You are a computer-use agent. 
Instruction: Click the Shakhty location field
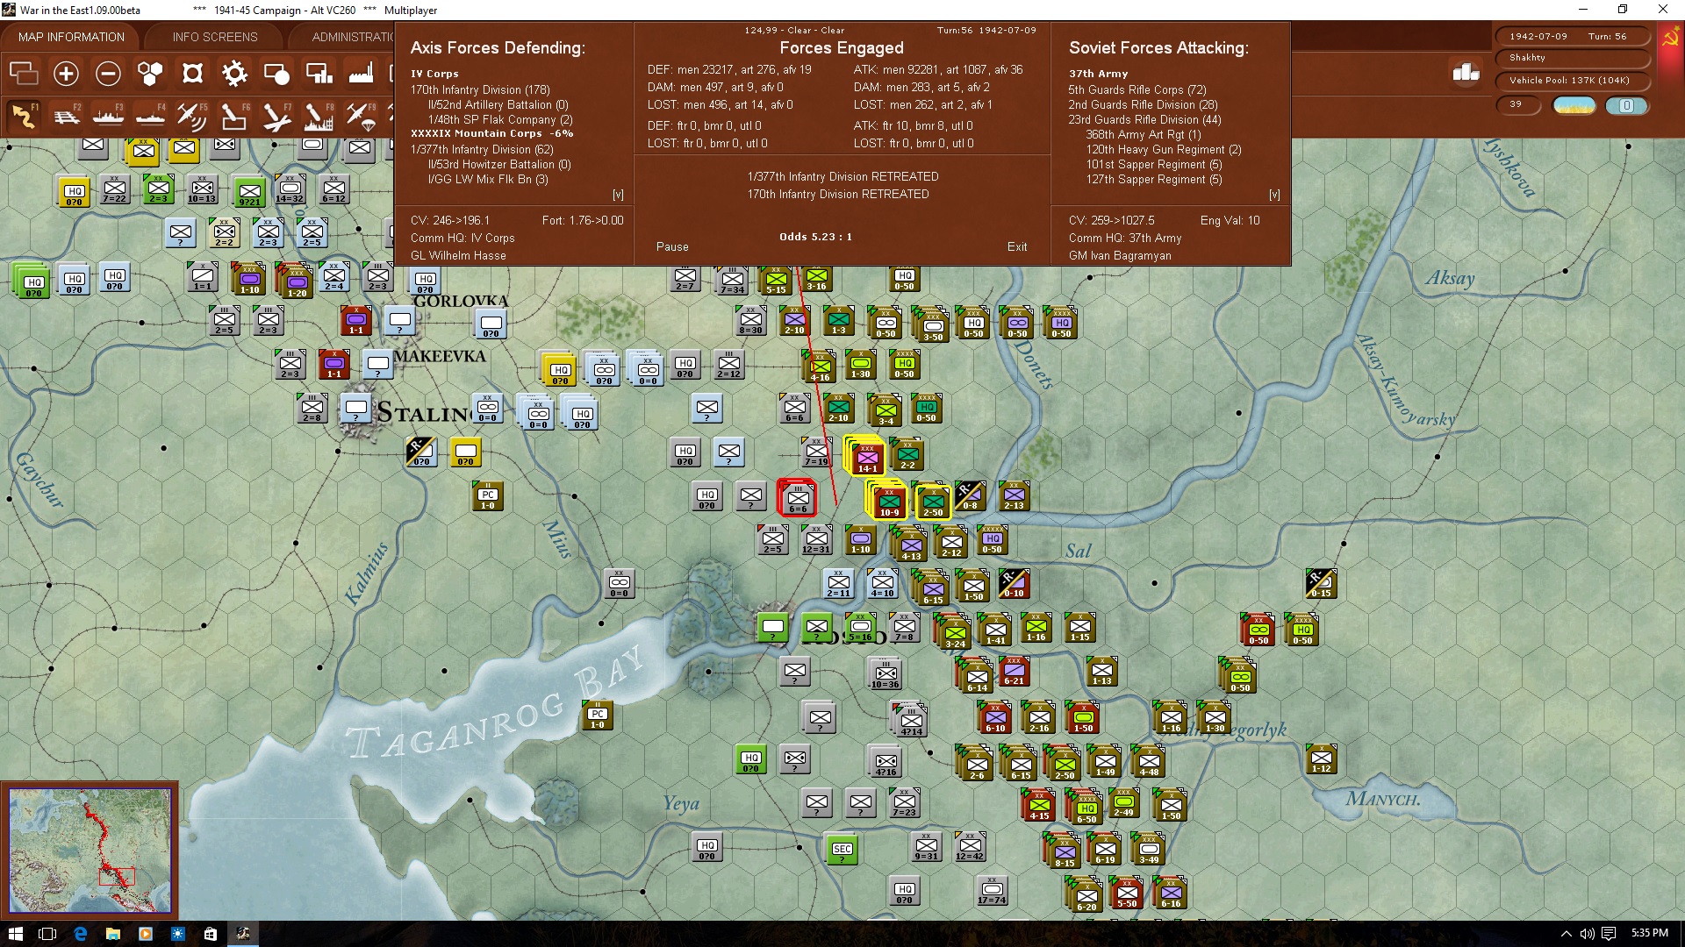click(1572, 58)
